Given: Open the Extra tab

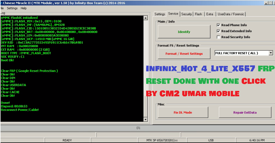Looking at the screenshot, I should [210, 14].
